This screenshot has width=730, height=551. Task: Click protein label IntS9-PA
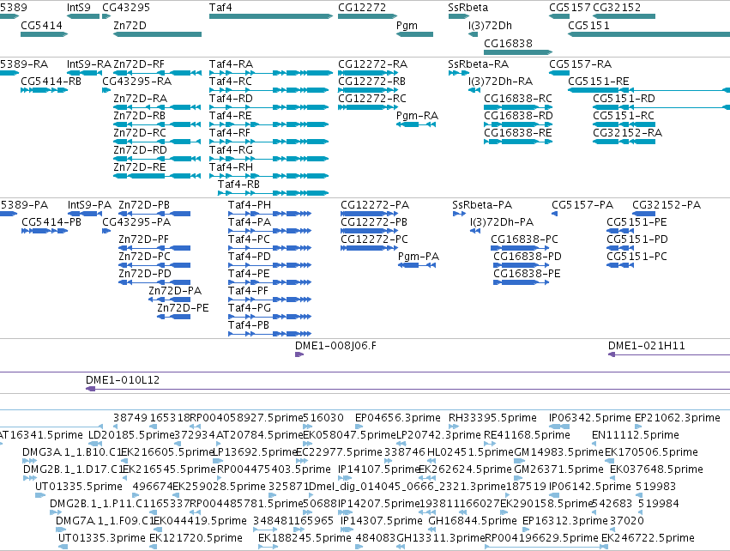click(x=90, y=205)
